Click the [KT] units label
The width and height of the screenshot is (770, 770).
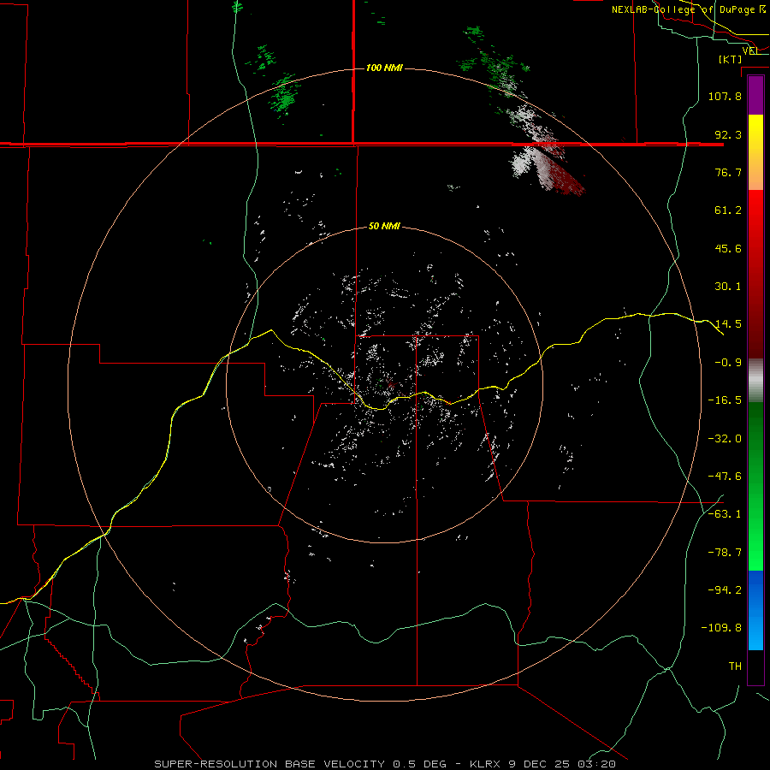731,59
